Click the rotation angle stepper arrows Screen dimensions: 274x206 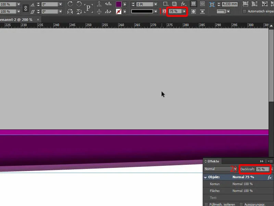[x=38, y=4]
